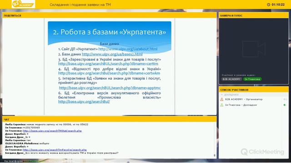Open the uipv.org/ua/bases2.html slide link
Viewport: 291px width, 163px height.
(x=112, y=54)
